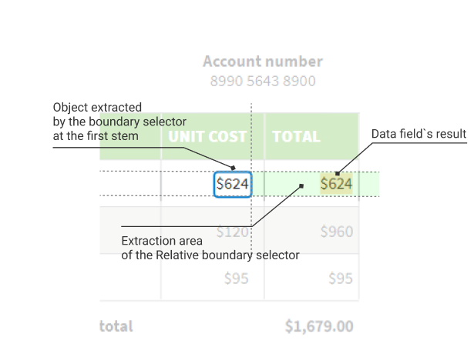Select the $960 total cell
Image resolution: width=474 pixels, height=347 pixels.
click(337, 232)
